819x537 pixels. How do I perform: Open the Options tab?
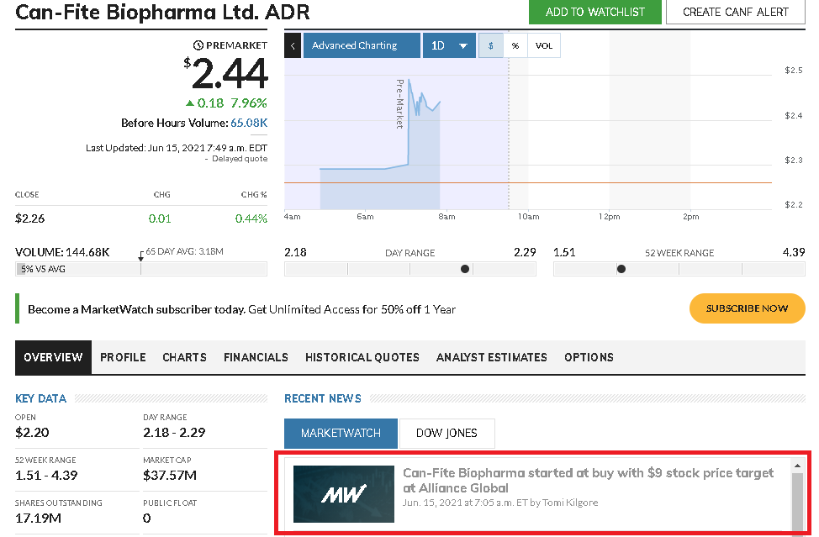click(x=589, y=357)
